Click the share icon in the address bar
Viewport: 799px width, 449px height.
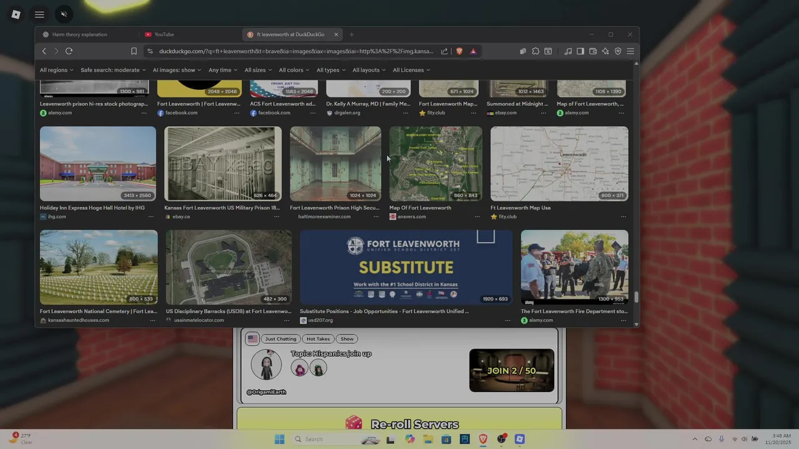click(x=444, y=51)
